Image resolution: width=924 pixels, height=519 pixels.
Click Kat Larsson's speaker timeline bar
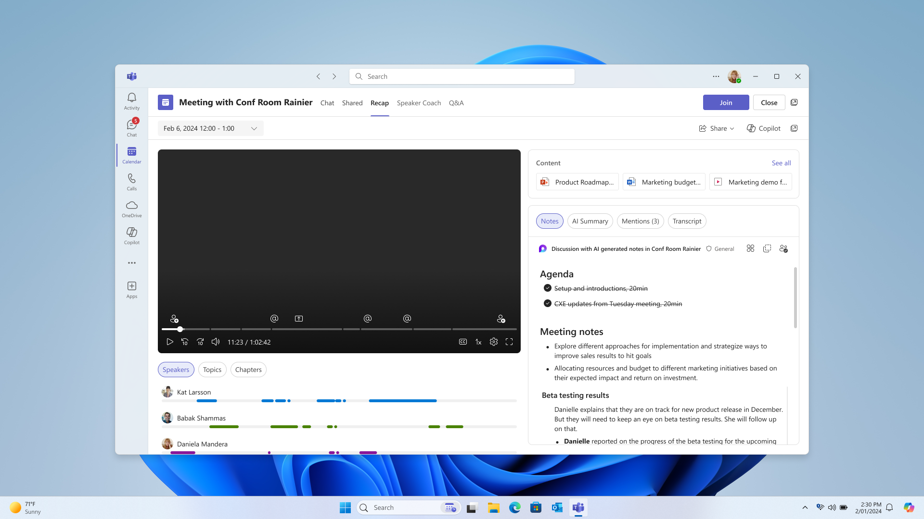click(x=339, y=400)
